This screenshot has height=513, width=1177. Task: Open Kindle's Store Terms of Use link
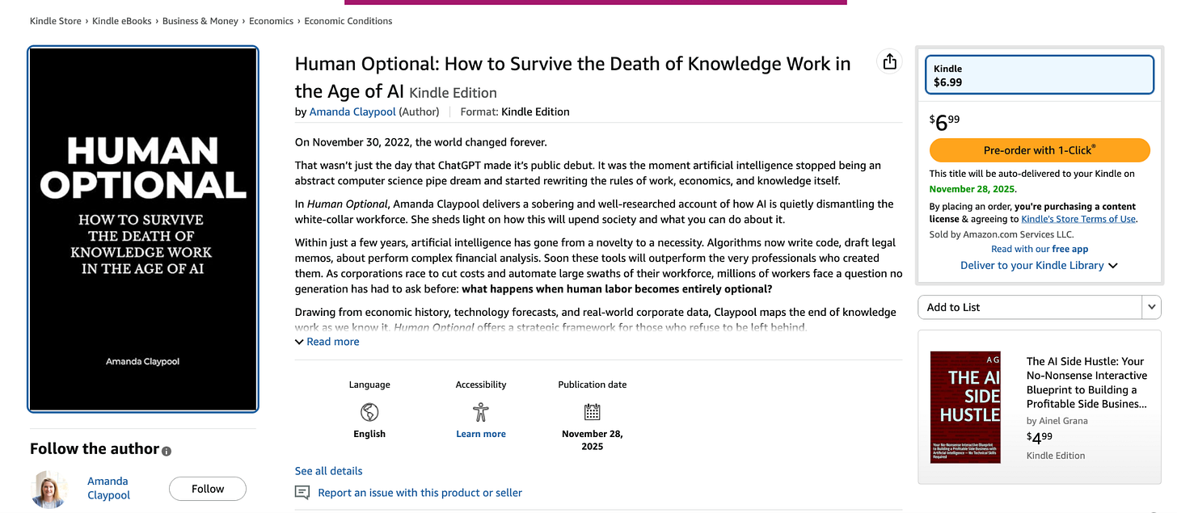[1078, 218]
